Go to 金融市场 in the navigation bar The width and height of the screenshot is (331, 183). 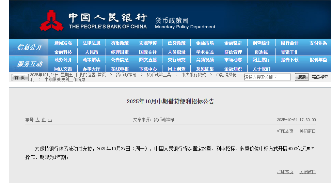click(205, 43)
